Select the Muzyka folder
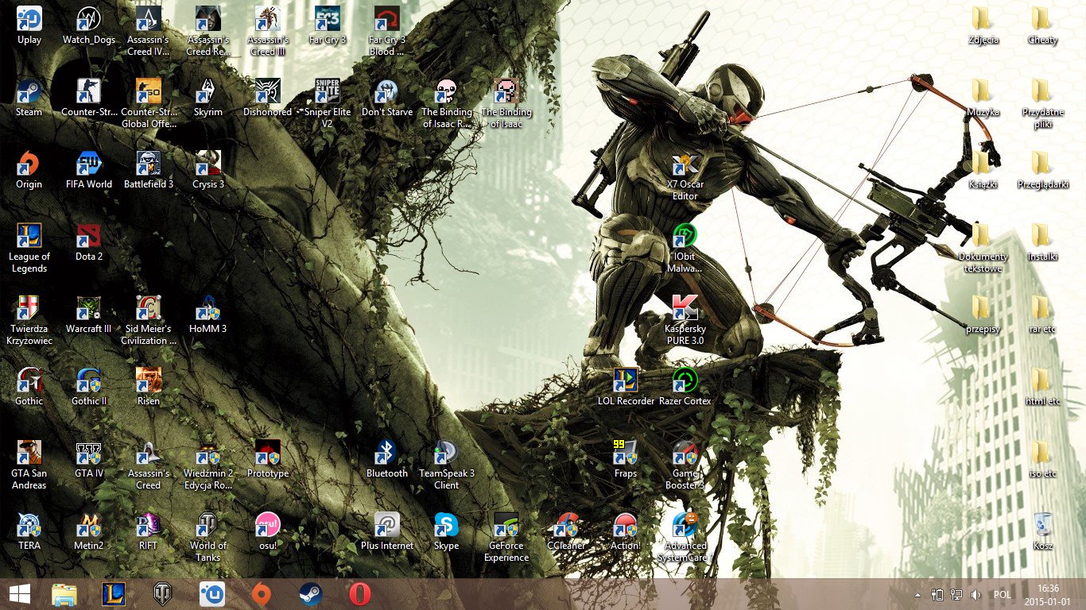1086x610 pixels. click(983, 98)
